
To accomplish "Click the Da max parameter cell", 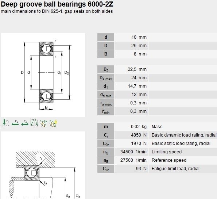I will [106, 78].
